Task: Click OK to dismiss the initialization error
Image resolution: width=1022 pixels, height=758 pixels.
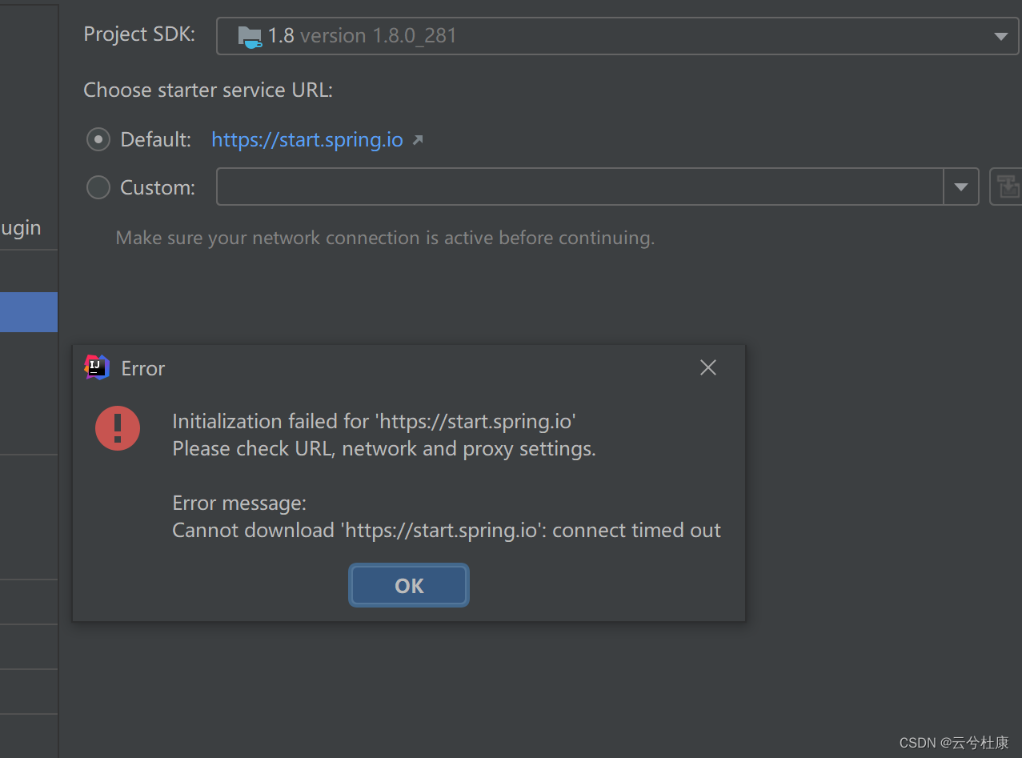Action: click(408, 584)
